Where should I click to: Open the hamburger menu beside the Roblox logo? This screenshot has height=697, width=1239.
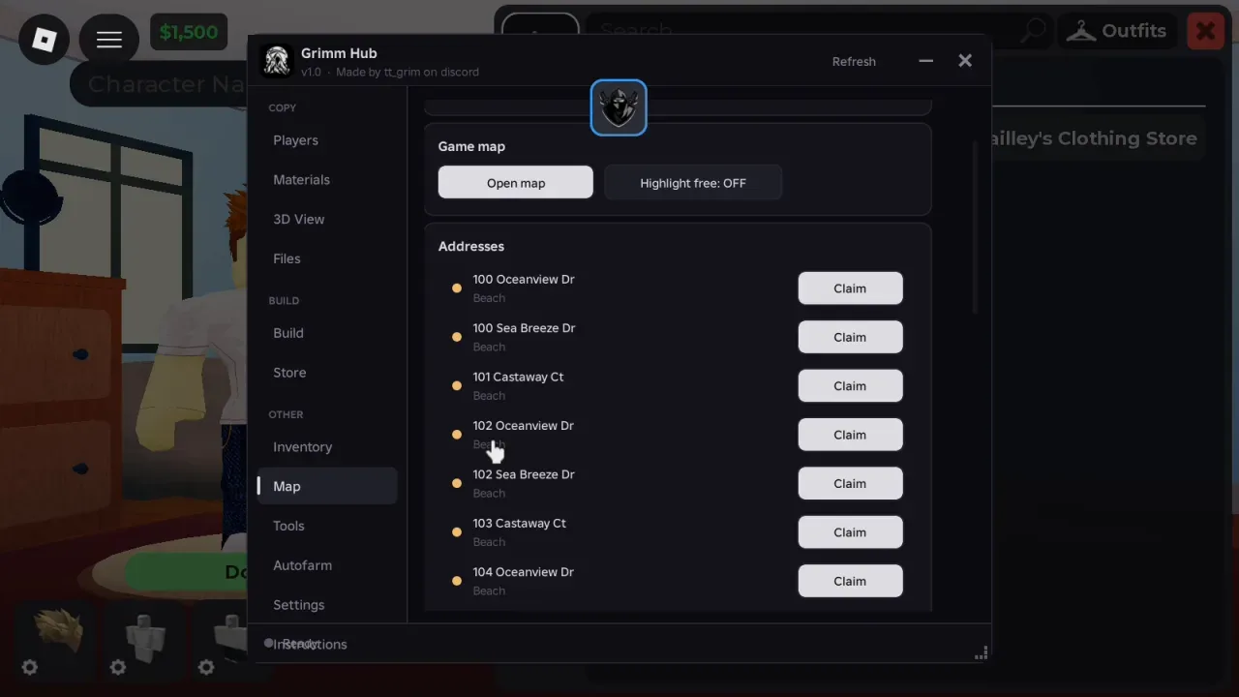point(108,39)
